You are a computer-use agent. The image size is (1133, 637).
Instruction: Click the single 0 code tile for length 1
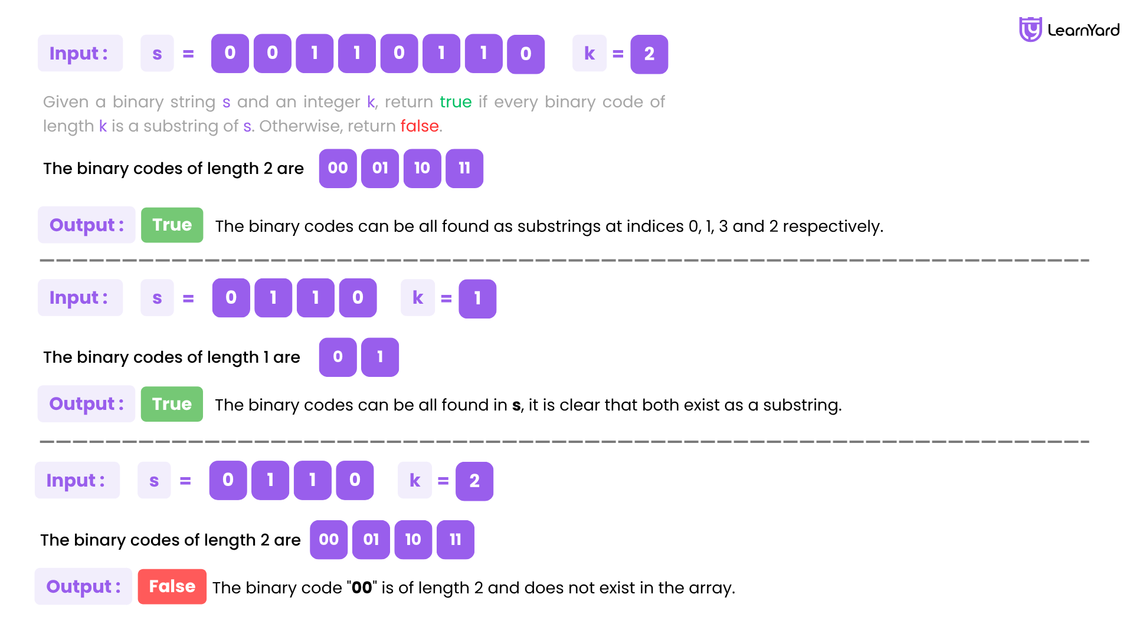click(338, 357)
